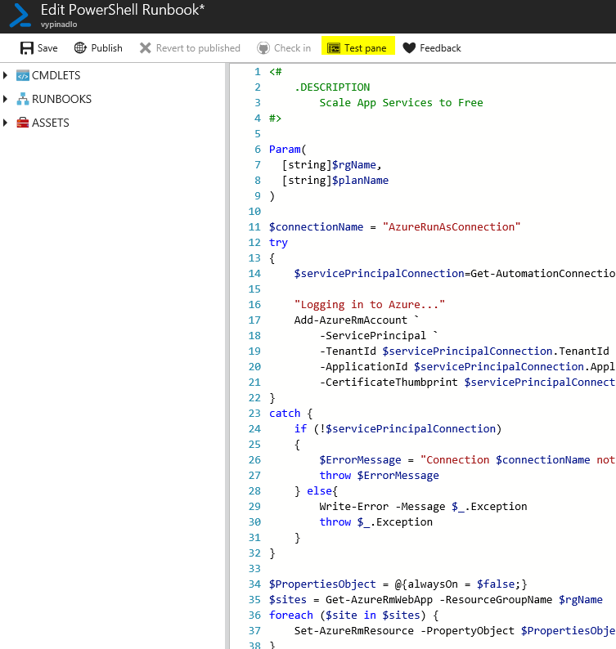Click the splitter bar between tree and editor

[x=227, y=356]
